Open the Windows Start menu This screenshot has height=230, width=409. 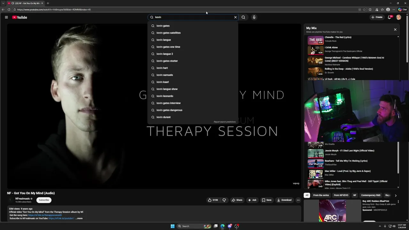pos(173,226)
